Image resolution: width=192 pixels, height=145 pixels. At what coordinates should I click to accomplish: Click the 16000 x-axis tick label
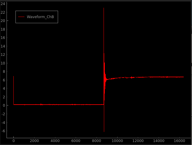click(179, 141)
